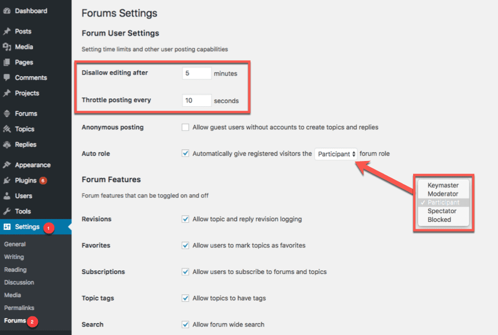
Task: Click the Disallow editing minutes field
Action: (x=196, y=73)
